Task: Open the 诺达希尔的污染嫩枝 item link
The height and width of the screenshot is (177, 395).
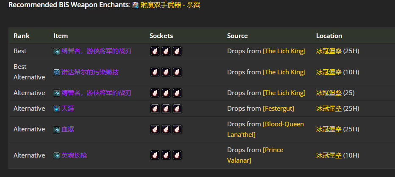Action: tap(90, 72)
